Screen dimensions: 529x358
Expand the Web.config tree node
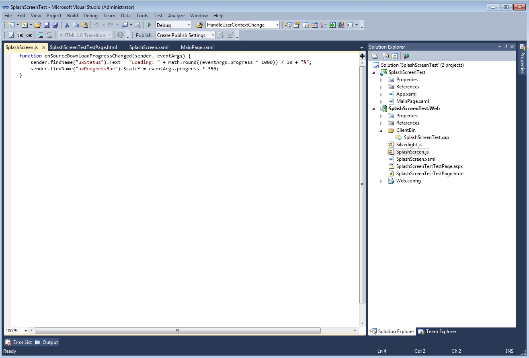coord(381,181)
